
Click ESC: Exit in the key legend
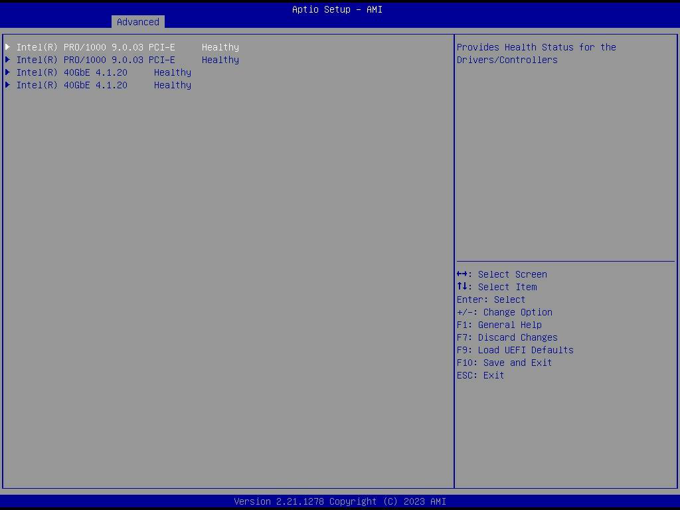point(480,375)
